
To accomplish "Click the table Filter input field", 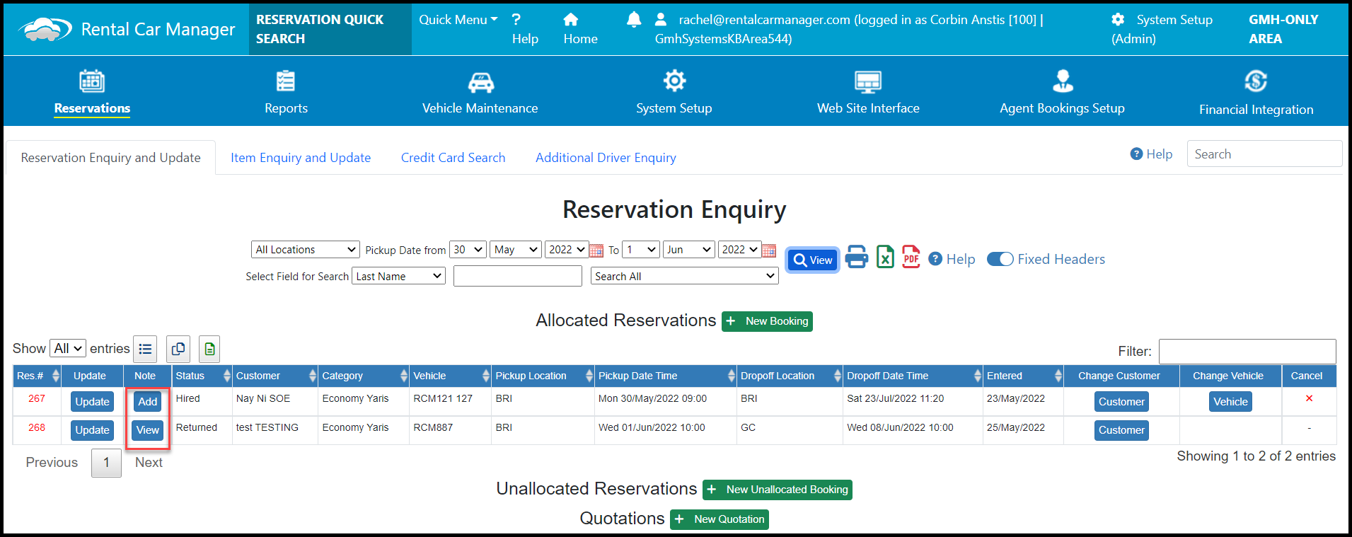I will 1247,352.
